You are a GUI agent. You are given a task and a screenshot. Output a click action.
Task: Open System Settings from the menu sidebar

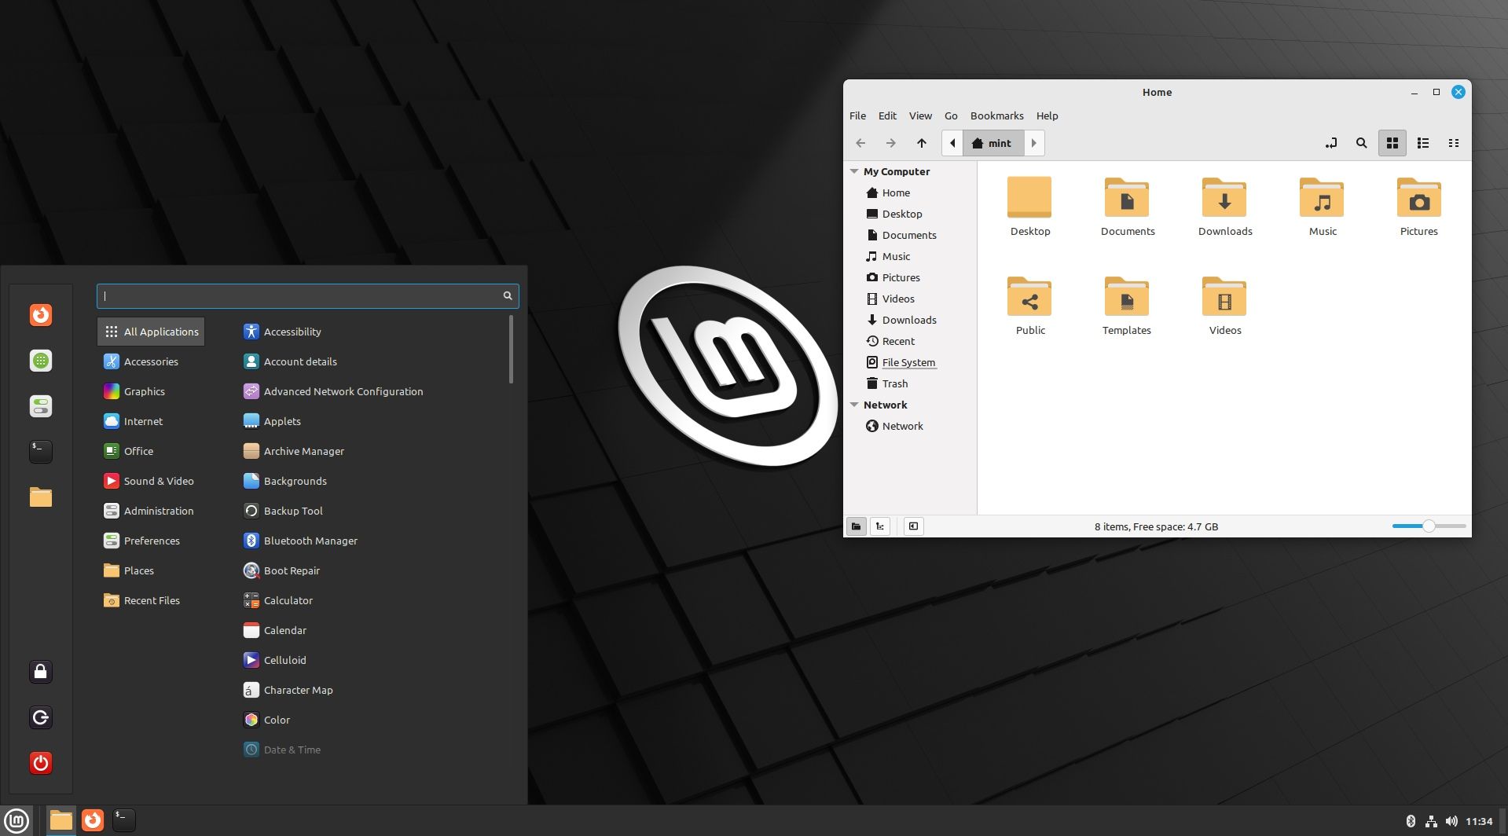(x=41, y=406)
